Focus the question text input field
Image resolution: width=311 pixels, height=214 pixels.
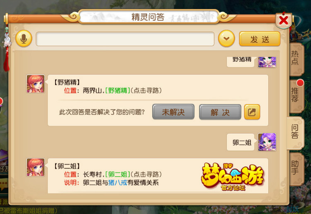(x=125, y=39)
